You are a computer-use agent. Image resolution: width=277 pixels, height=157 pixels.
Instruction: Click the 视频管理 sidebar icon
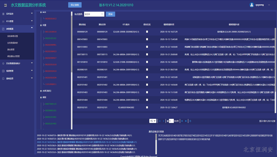pos(3,71)
